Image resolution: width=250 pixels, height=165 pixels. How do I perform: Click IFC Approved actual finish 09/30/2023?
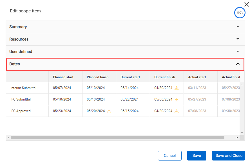click(x=231, y=111)
